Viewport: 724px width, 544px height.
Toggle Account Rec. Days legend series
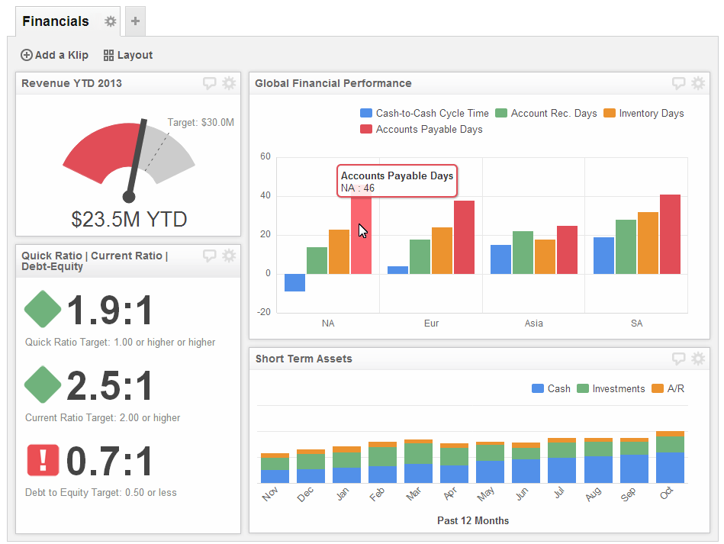coord(546,113)
